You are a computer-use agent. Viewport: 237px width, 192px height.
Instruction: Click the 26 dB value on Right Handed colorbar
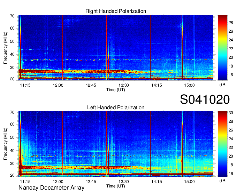click(x=231, y=31)
